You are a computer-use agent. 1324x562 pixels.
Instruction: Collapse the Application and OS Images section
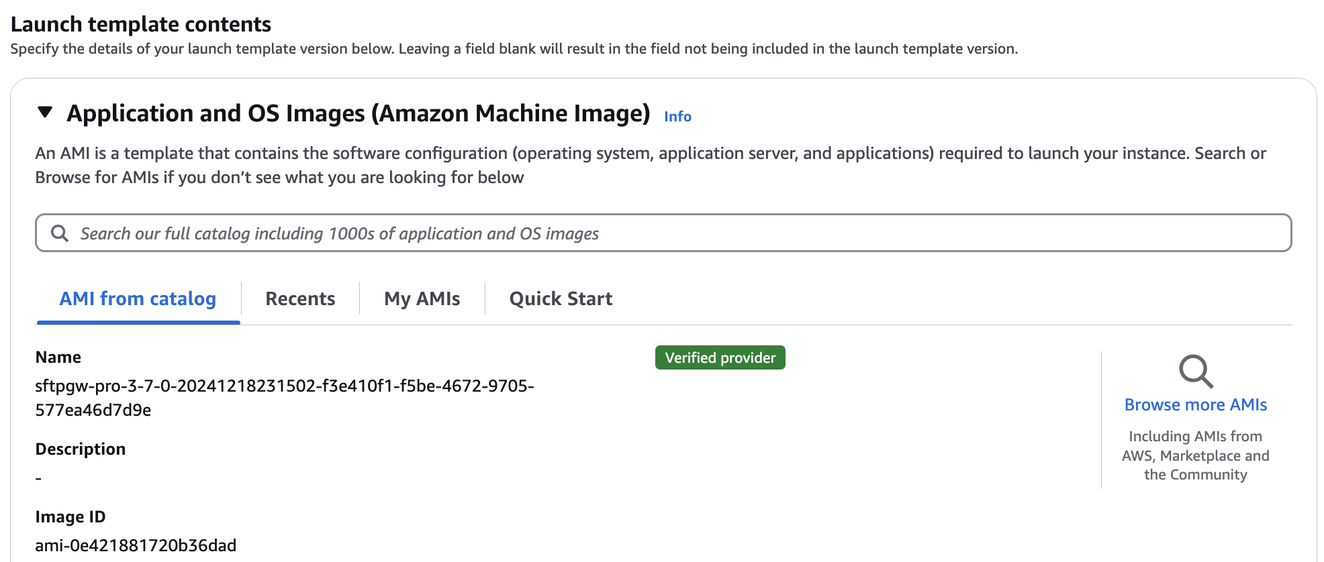click(45, 113)
